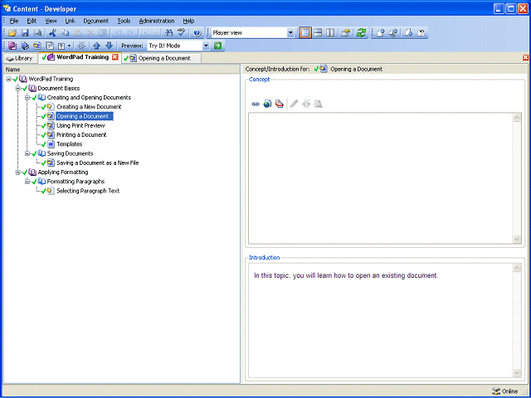Collapse the Formatting Paragraphs node
Image resolution: width=531 pixels, height=398 pixels.
point(27,182)
